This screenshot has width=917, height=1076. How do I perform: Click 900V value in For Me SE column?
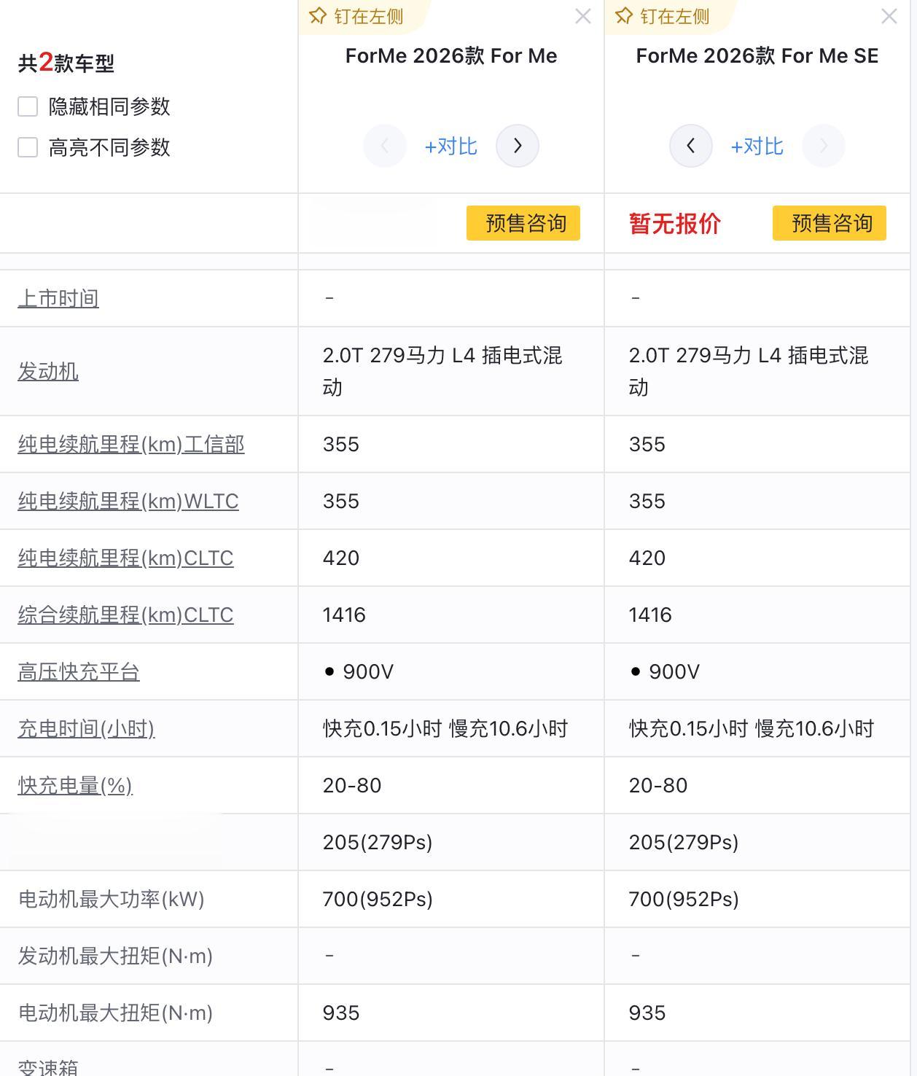tap(674, 671)
